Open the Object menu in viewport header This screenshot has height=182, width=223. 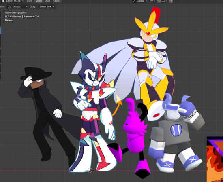click(57, 1)
